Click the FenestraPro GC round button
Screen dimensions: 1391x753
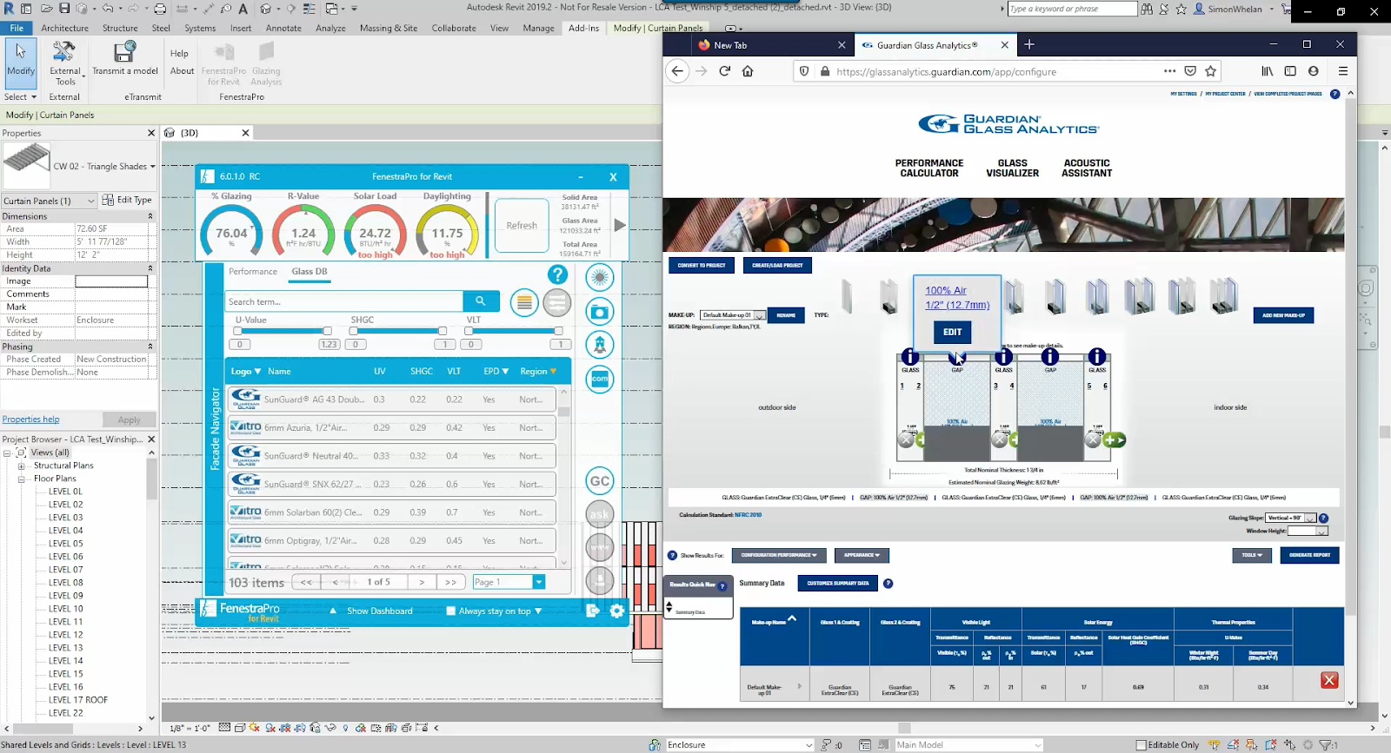[600, 481]
